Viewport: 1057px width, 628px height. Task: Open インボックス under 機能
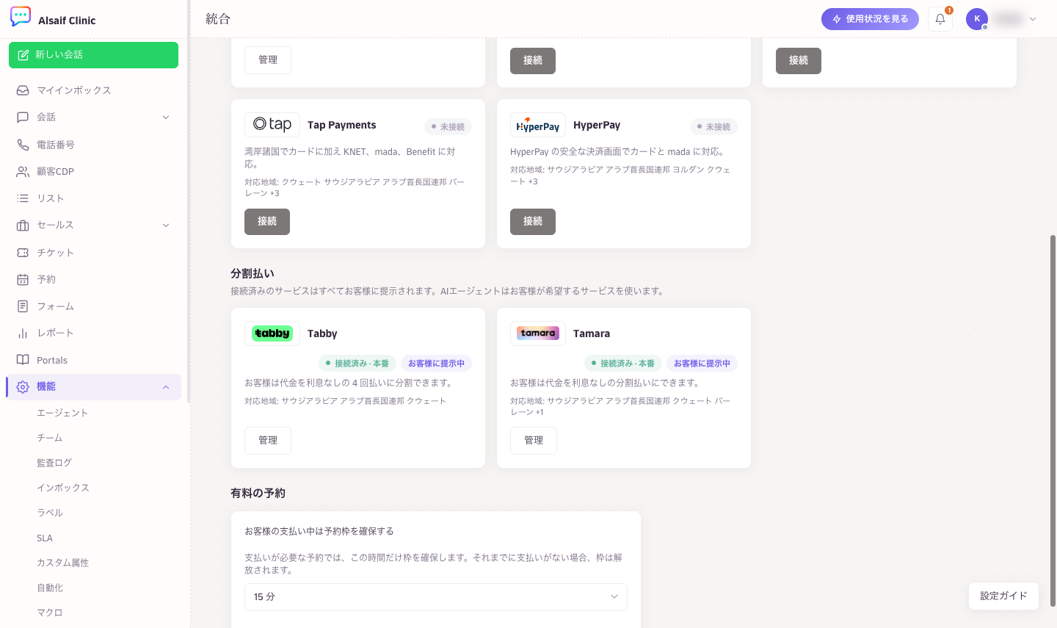click(63, 488)
